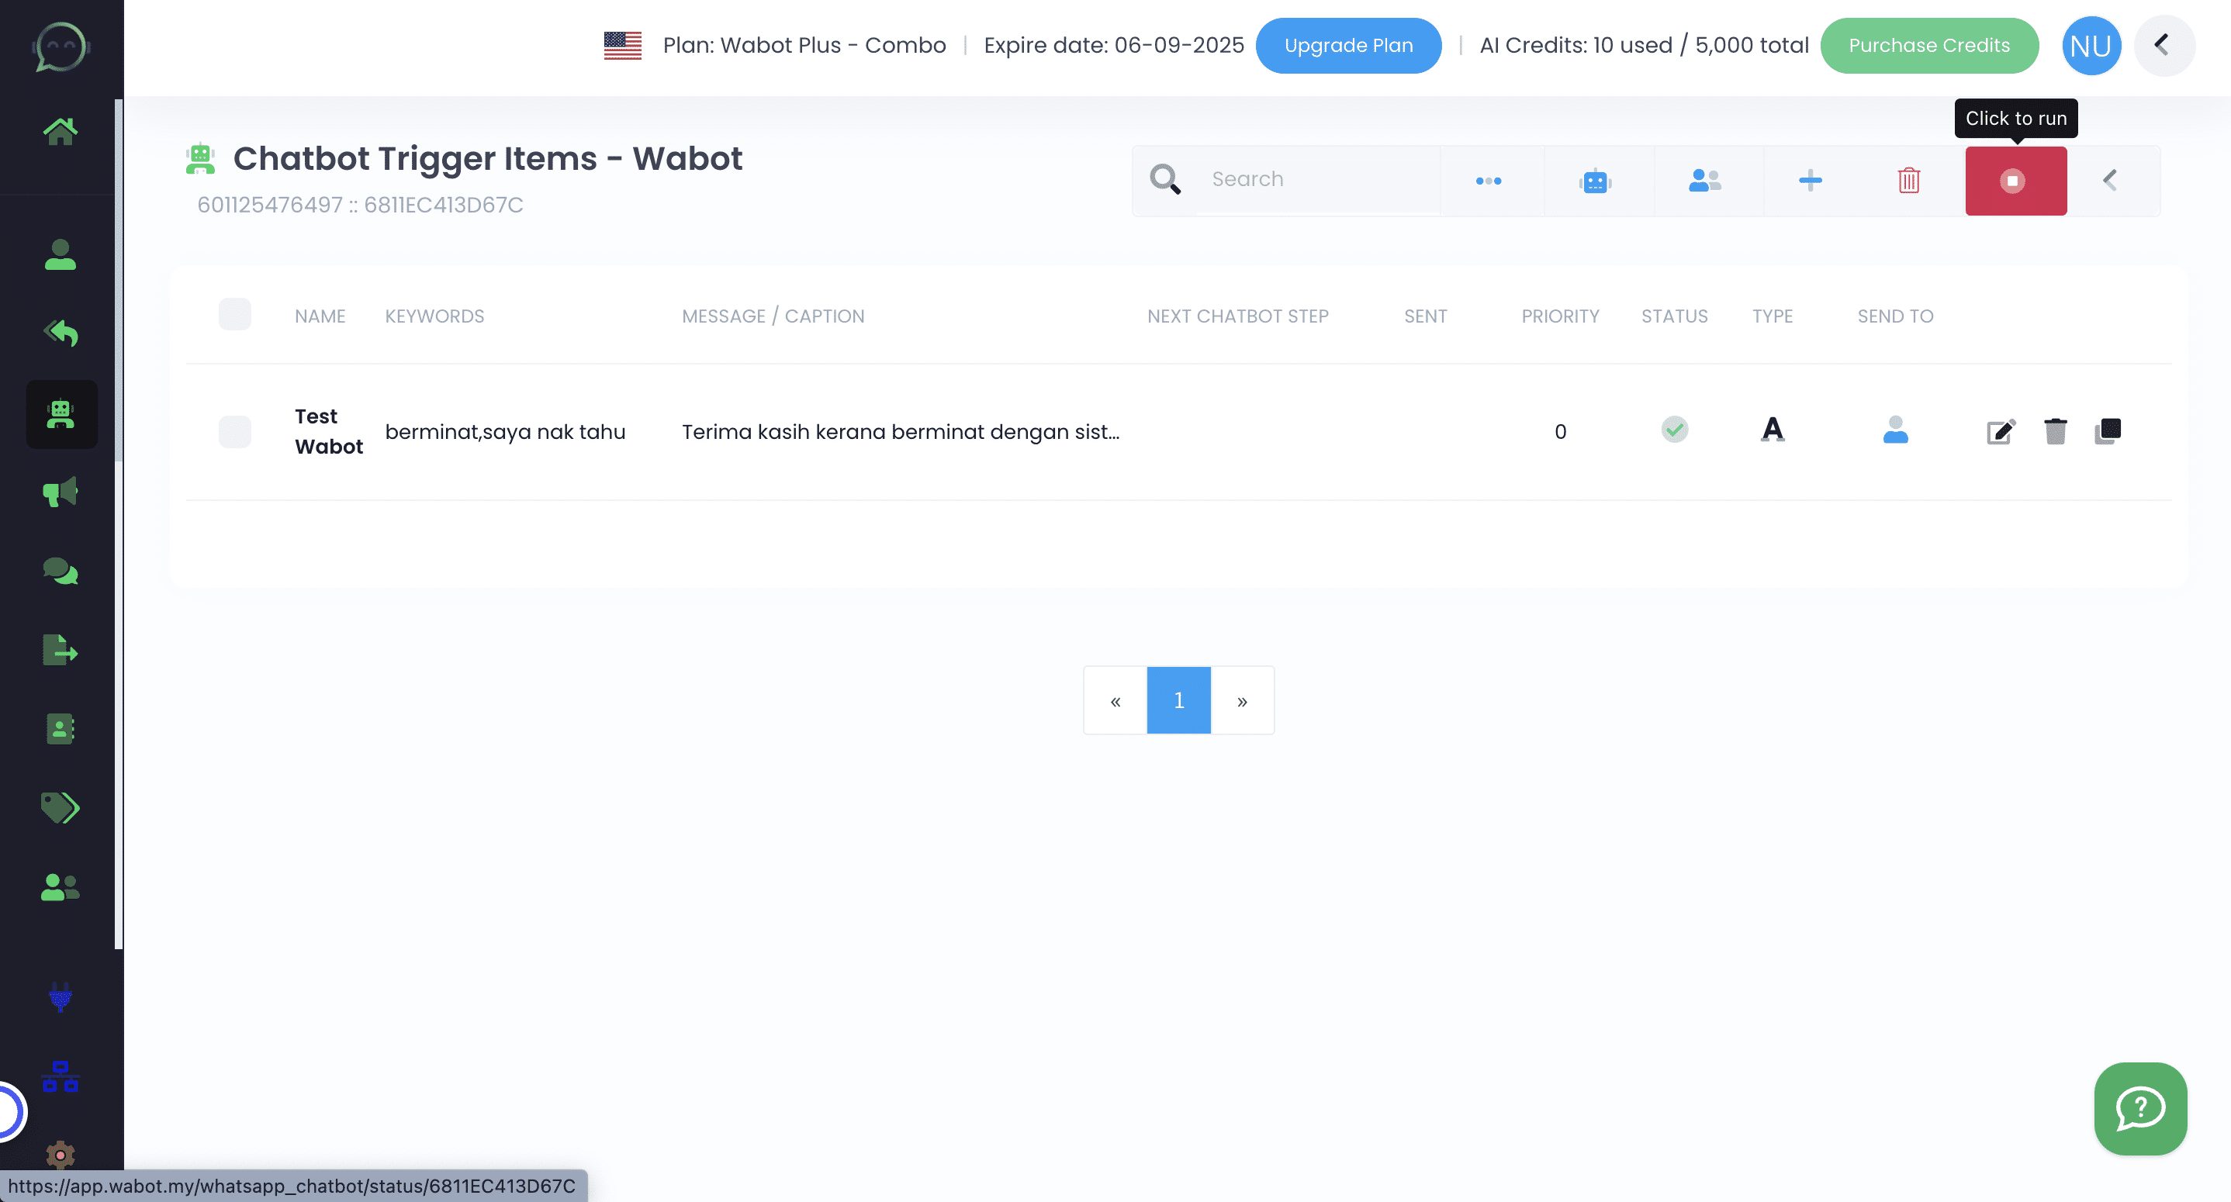Click the Purchase Credits button
This screenshot has width=2231, height=1202.
pos(1928,45)
